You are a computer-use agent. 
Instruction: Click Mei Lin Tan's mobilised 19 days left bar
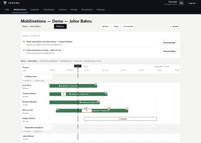click(x=92, y=111)
